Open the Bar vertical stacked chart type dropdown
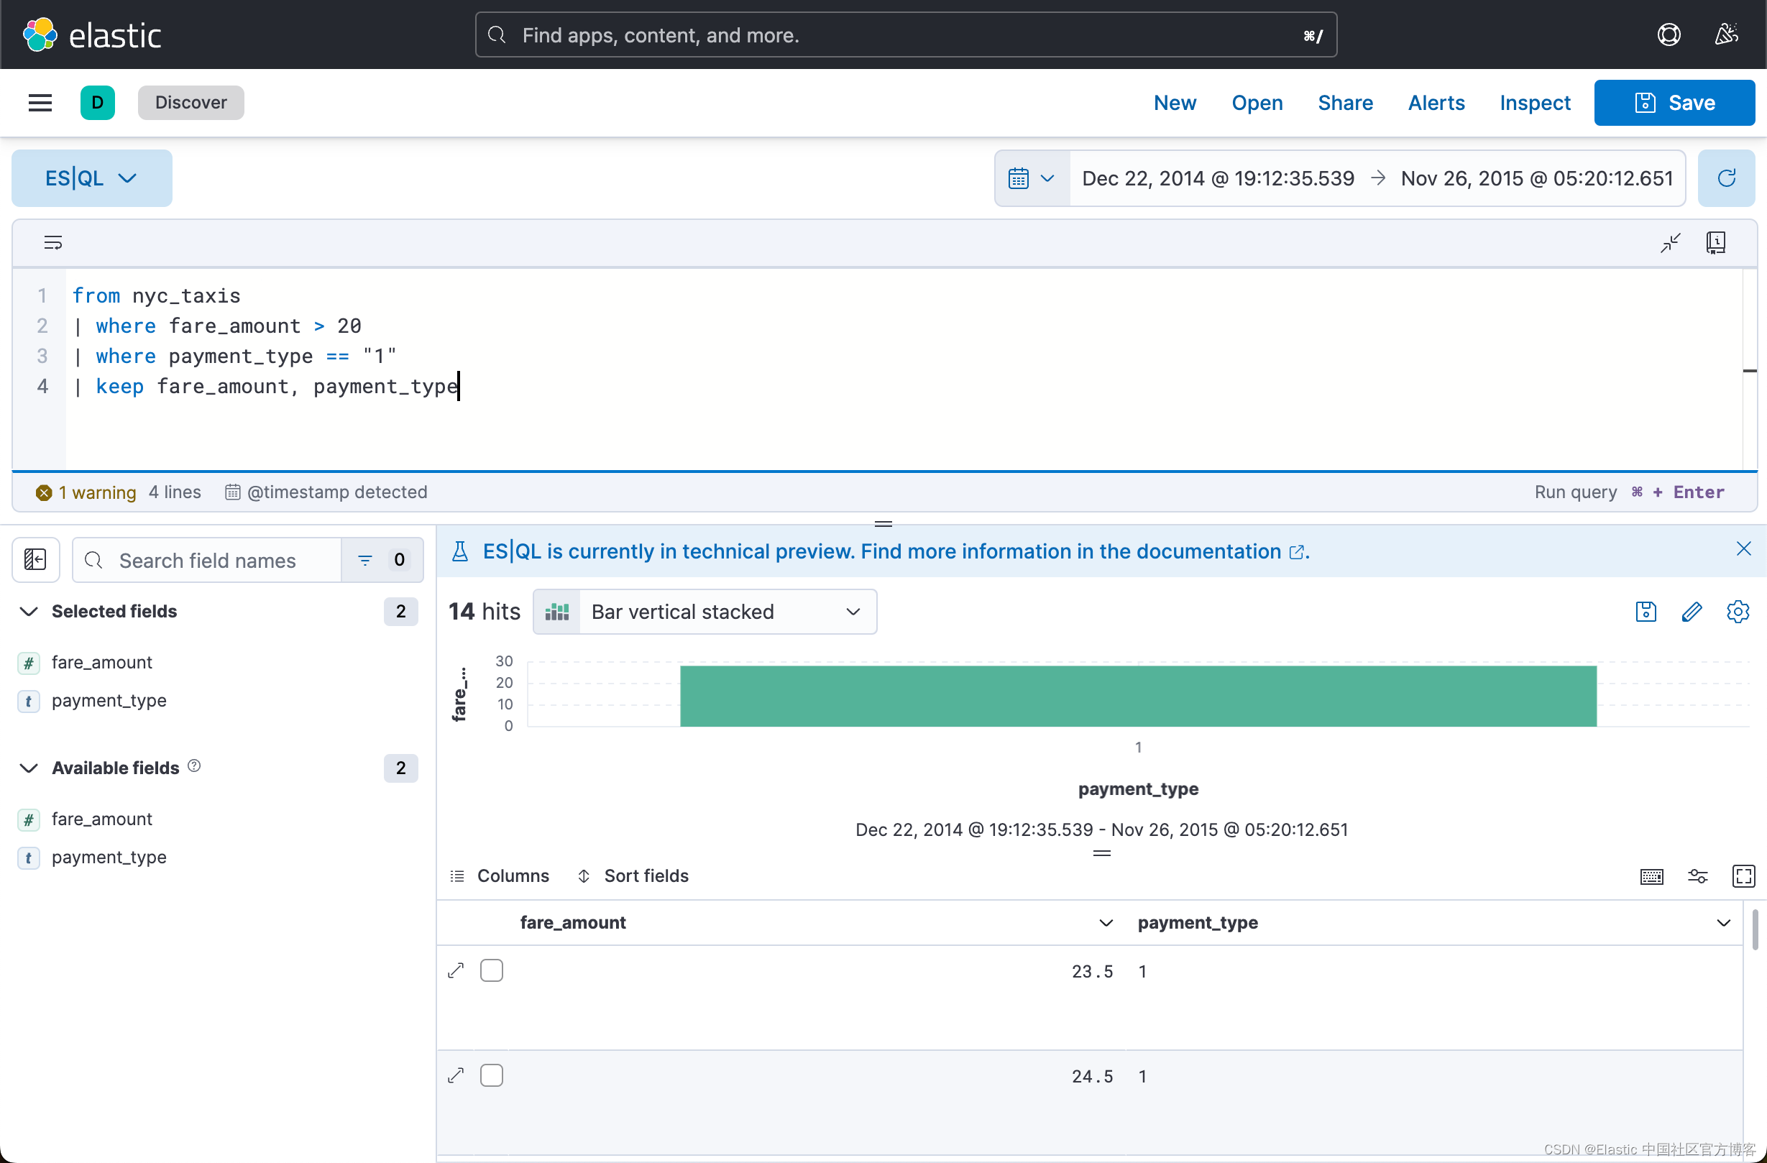This screenshot has width=1767, height=1163. [852, 612]
